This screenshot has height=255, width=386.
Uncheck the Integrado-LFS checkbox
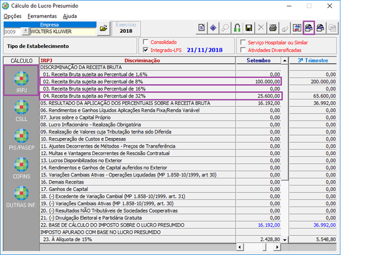click(x=146, y=50)
